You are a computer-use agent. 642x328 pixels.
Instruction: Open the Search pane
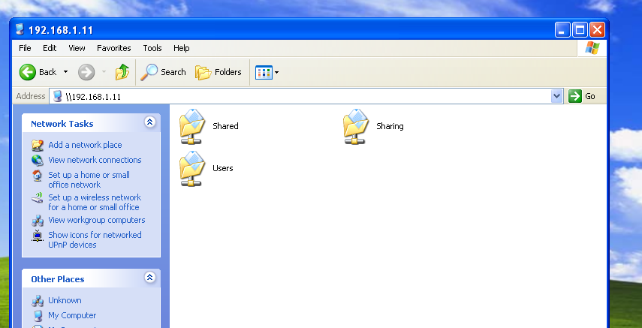163,73
